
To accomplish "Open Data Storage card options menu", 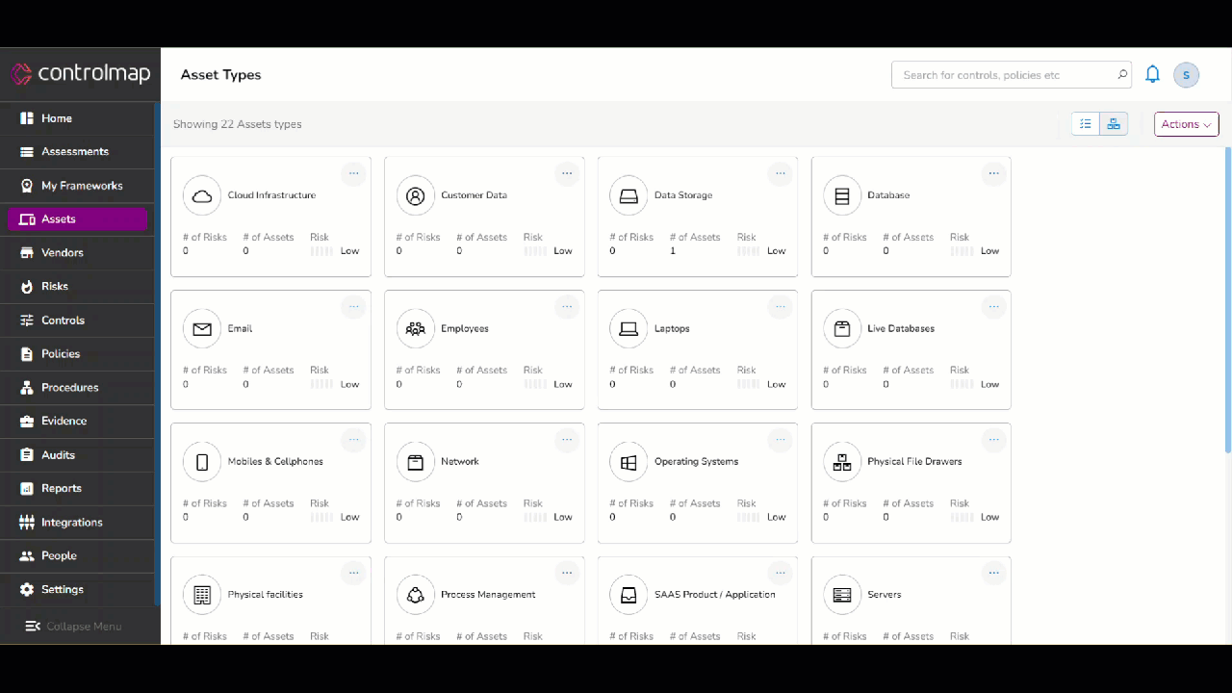I will click(x=781, y=173).
